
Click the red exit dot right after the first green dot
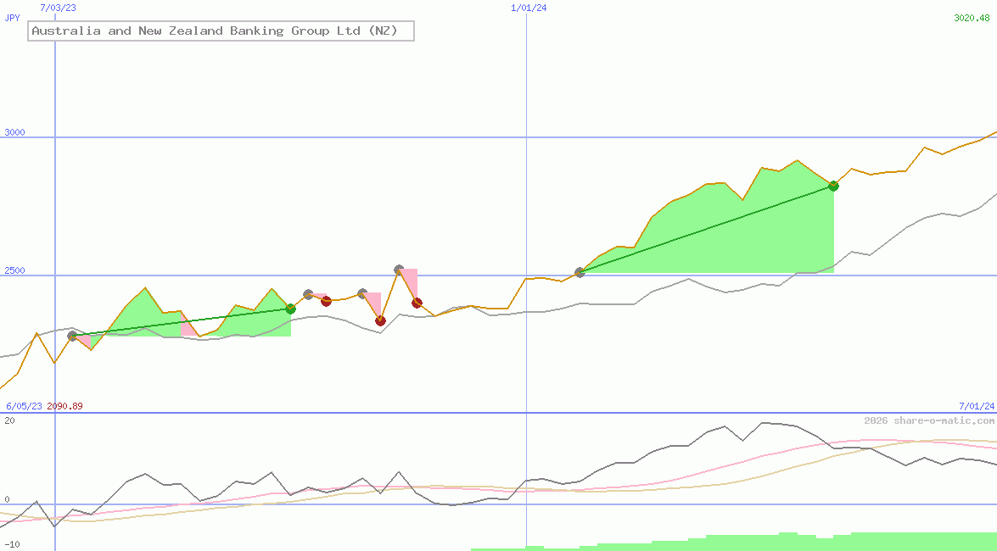(326, 301)
